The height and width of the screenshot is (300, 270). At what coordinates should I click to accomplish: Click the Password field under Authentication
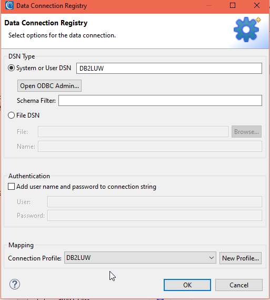(155, 216)
